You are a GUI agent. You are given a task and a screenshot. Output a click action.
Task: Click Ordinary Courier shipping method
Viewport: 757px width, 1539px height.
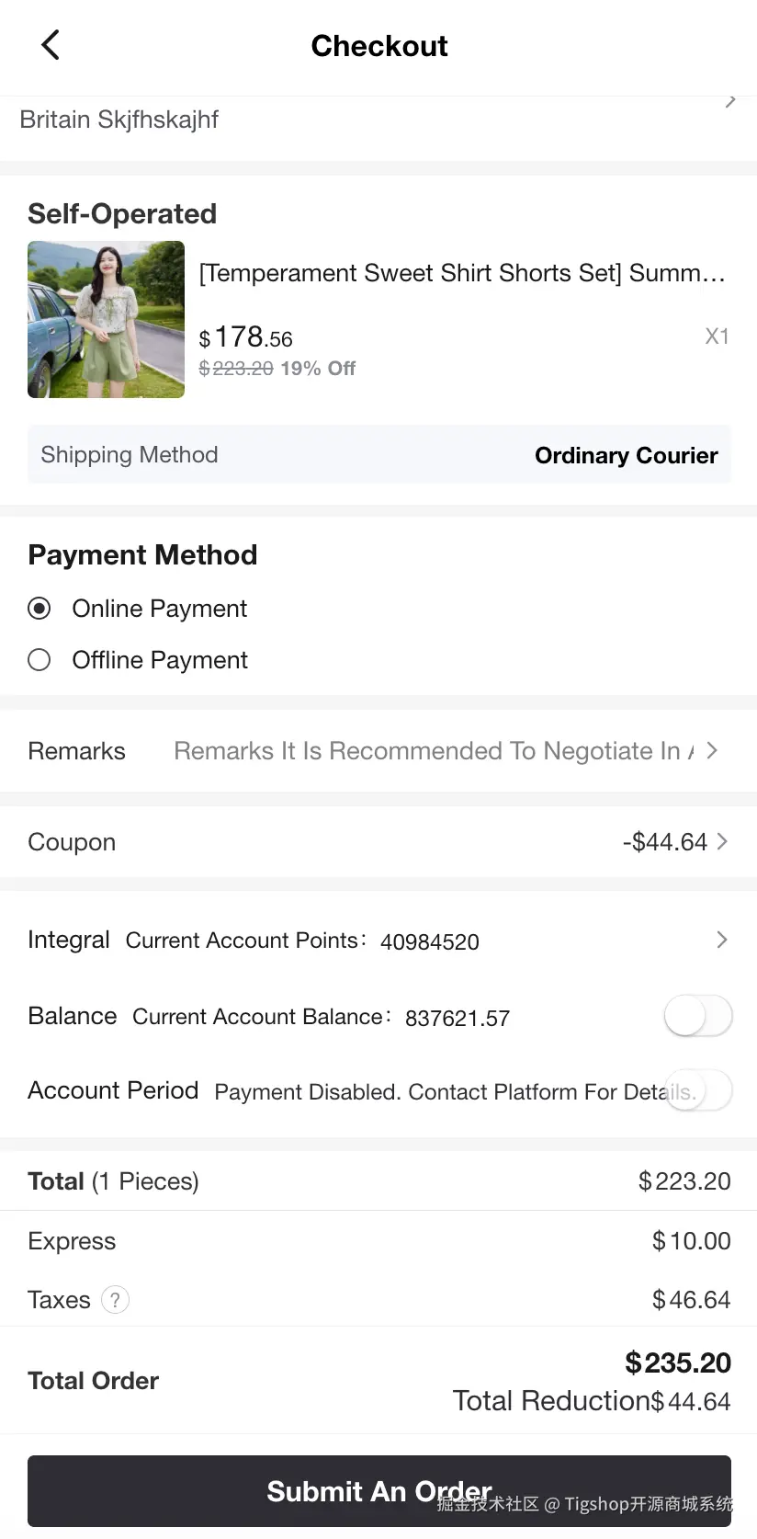626,455
